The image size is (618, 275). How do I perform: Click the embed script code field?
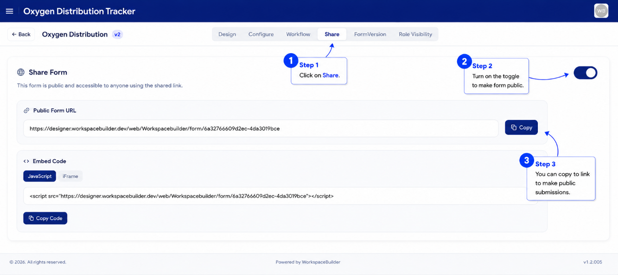click(280, 196)
